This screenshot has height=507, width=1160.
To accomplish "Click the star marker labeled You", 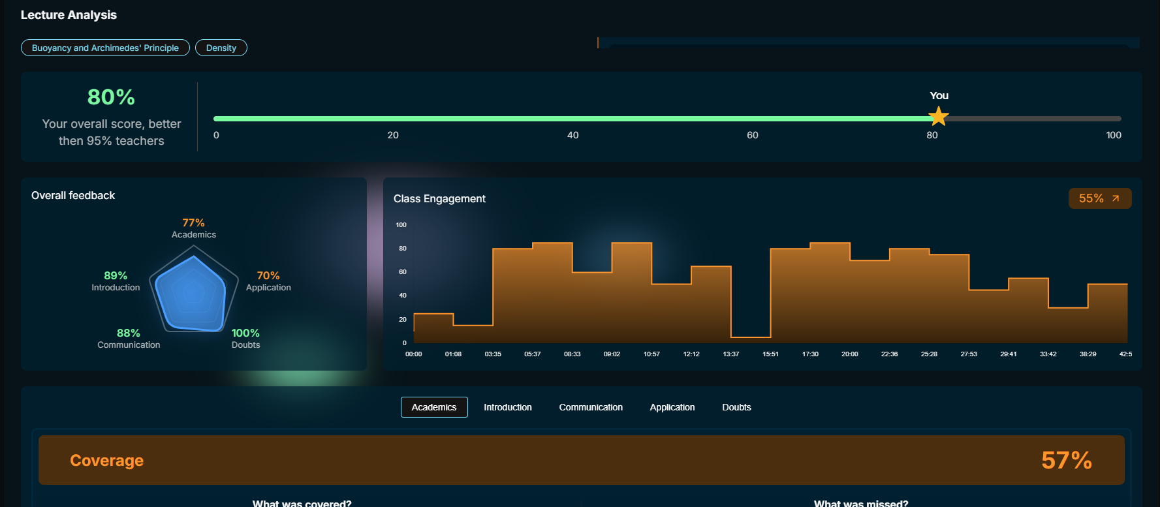I will click(x=938, y=117).
